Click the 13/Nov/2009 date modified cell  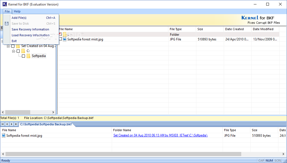(265, 39)
